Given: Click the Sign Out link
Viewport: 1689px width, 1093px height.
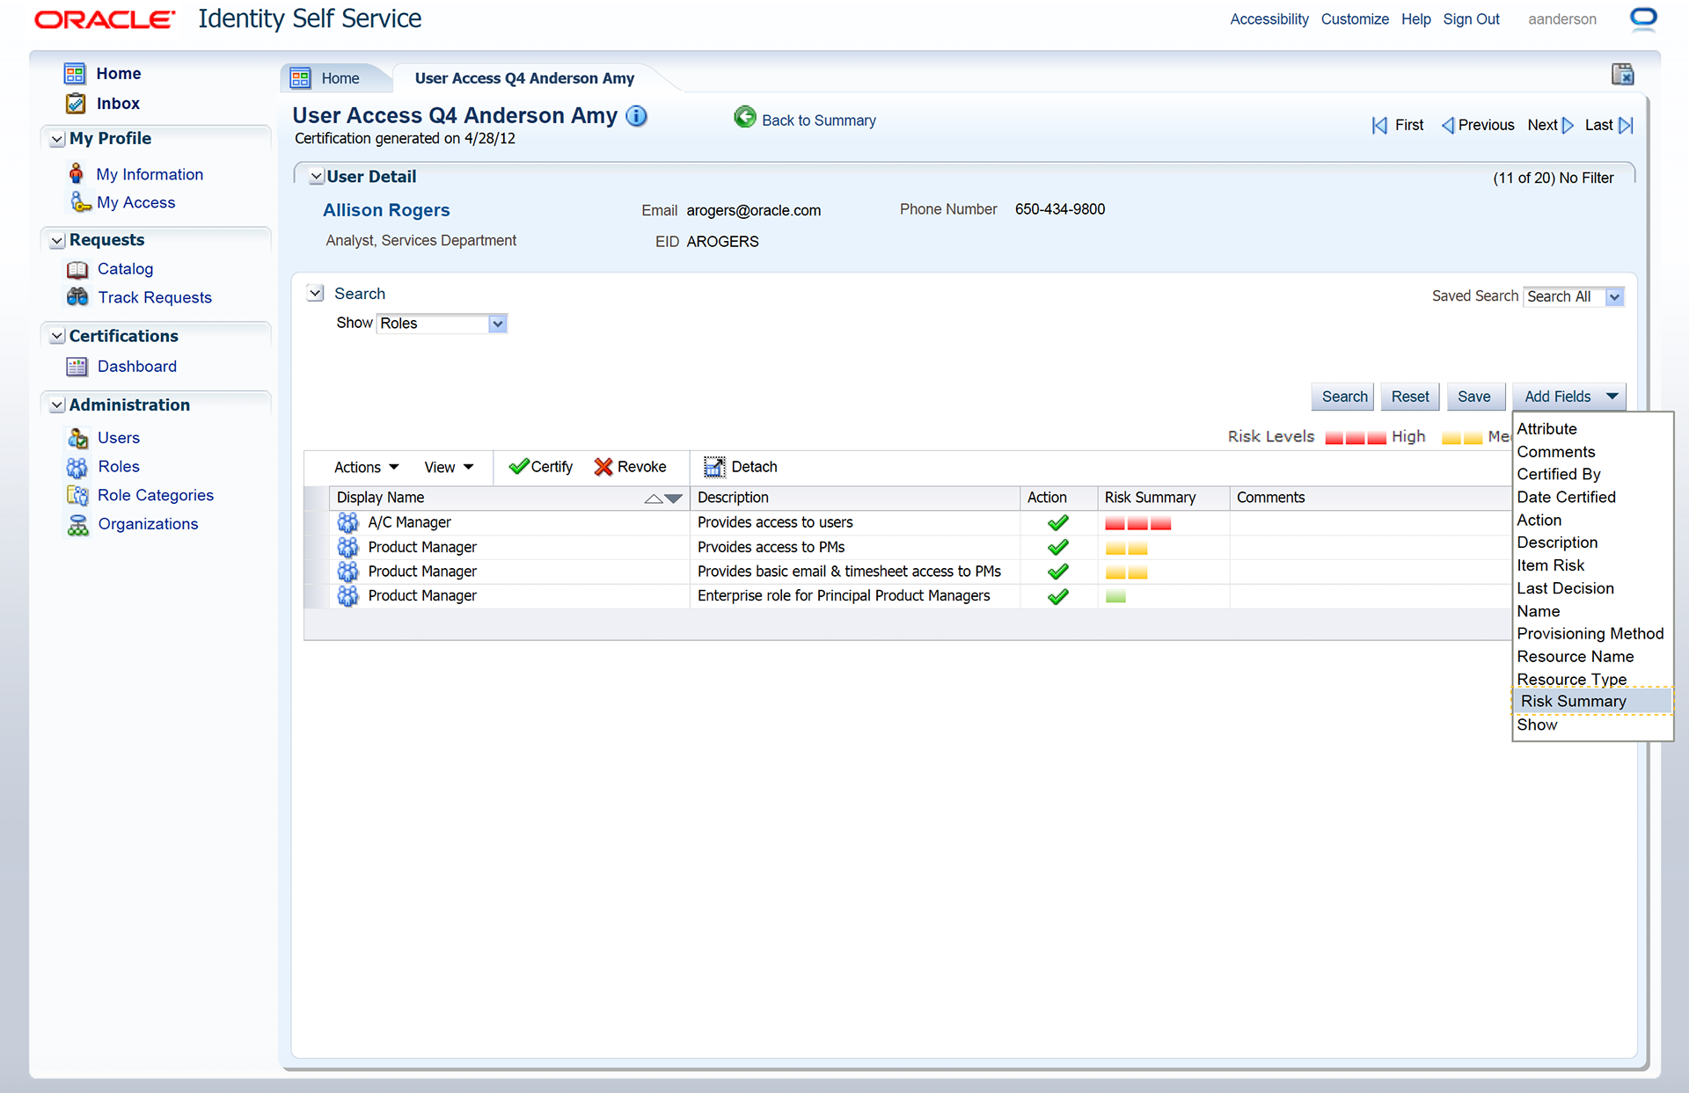Looking at the screenshot, I should 1471,19.
